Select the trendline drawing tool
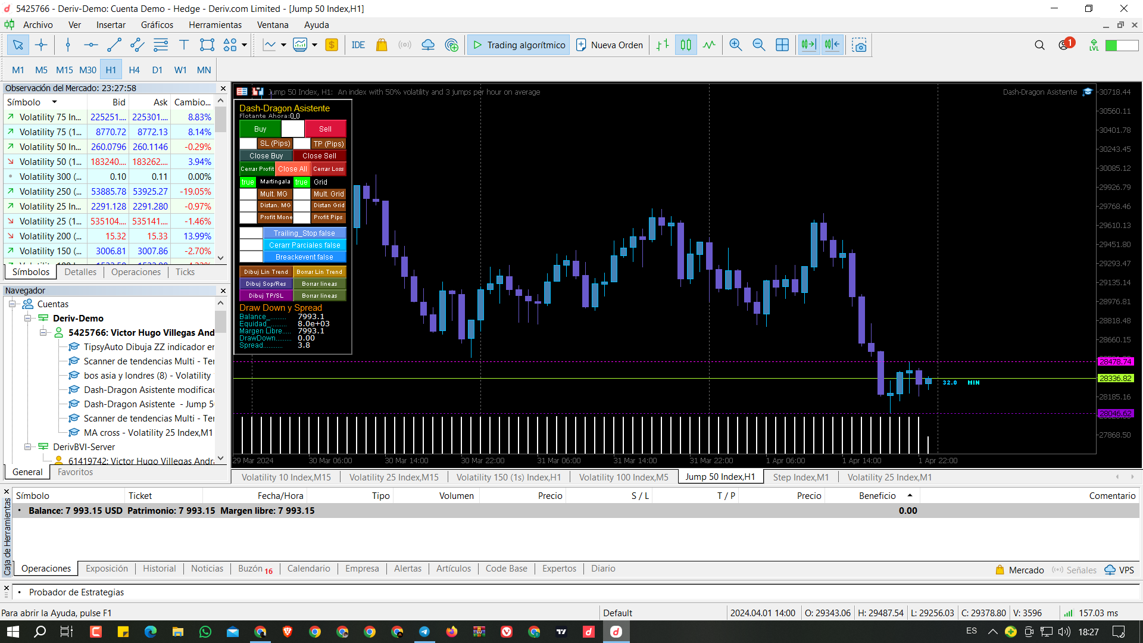1143x643 pixels. tap(114, 45)
